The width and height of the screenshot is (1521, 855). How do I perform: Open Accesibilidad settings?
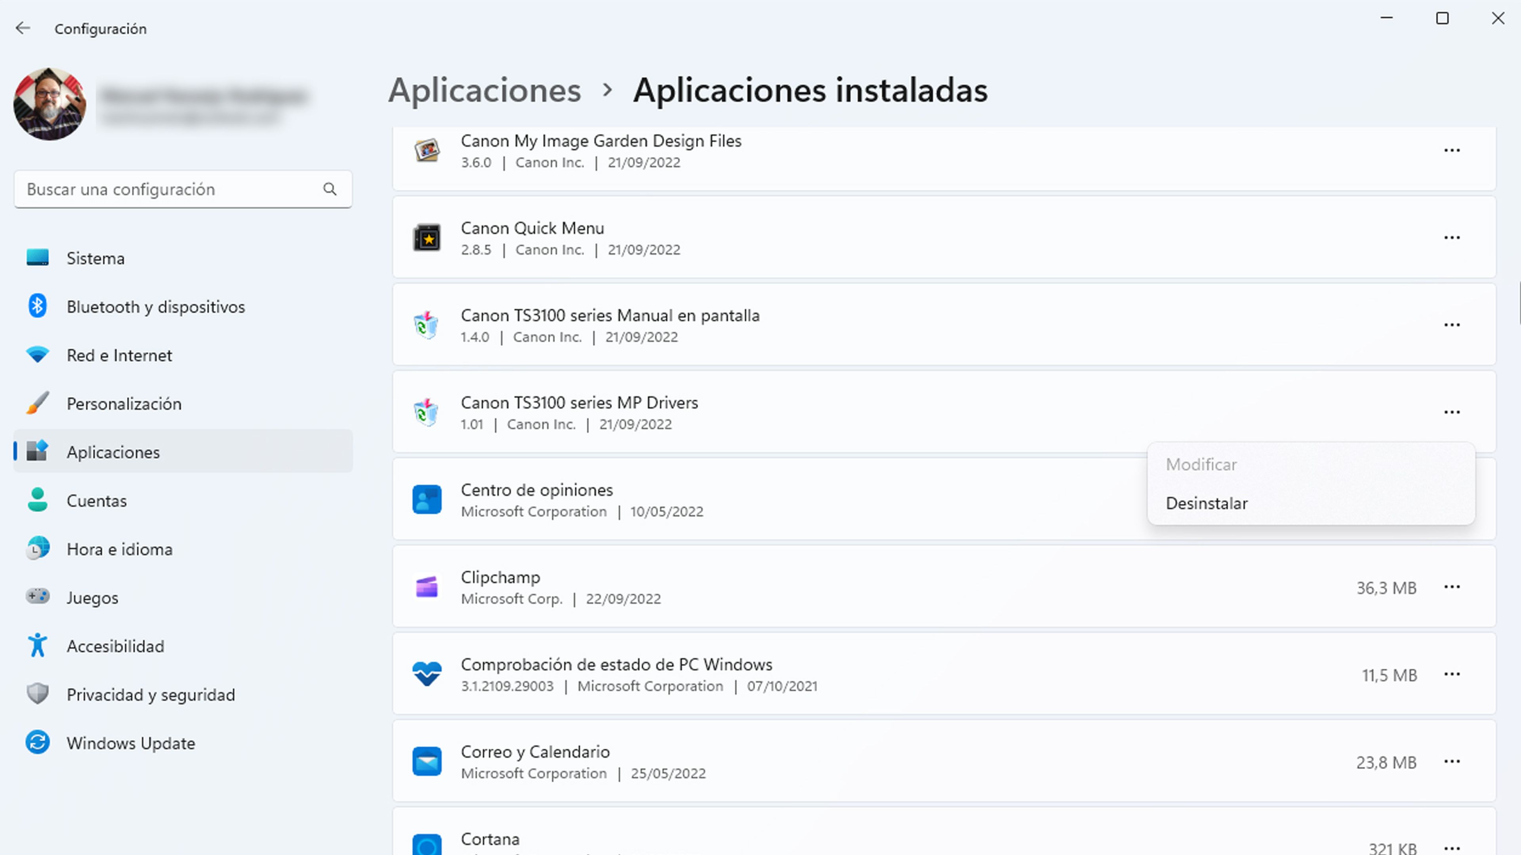pos(183,646)
